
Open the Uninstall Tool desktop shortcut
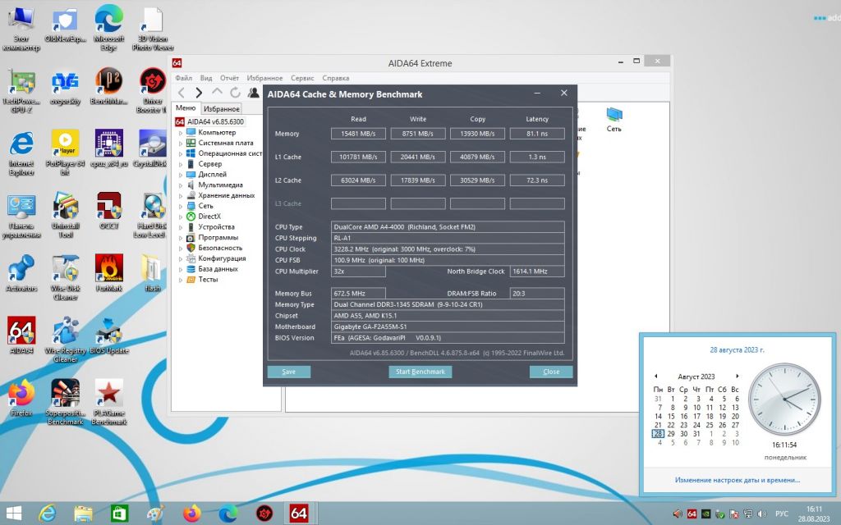point(65,216)
